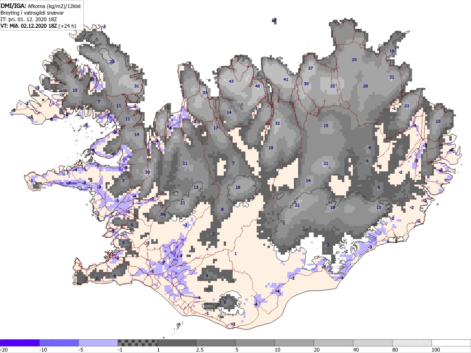Select the dark grey 1 to 2.5 legend swatch
Image resolution: width=471 pixels, height=353 pixels.
click(177, 343)
